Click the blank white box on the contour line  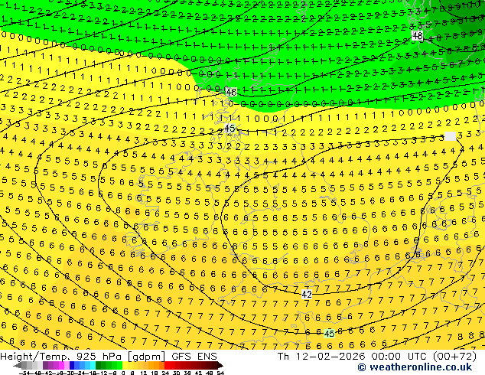(x=450, y=136)
